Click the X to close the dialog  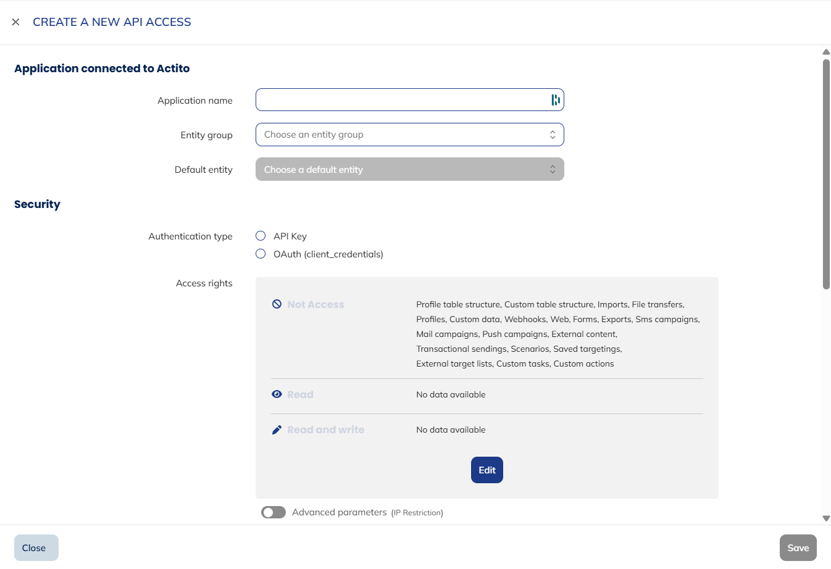tap(15, 22)
